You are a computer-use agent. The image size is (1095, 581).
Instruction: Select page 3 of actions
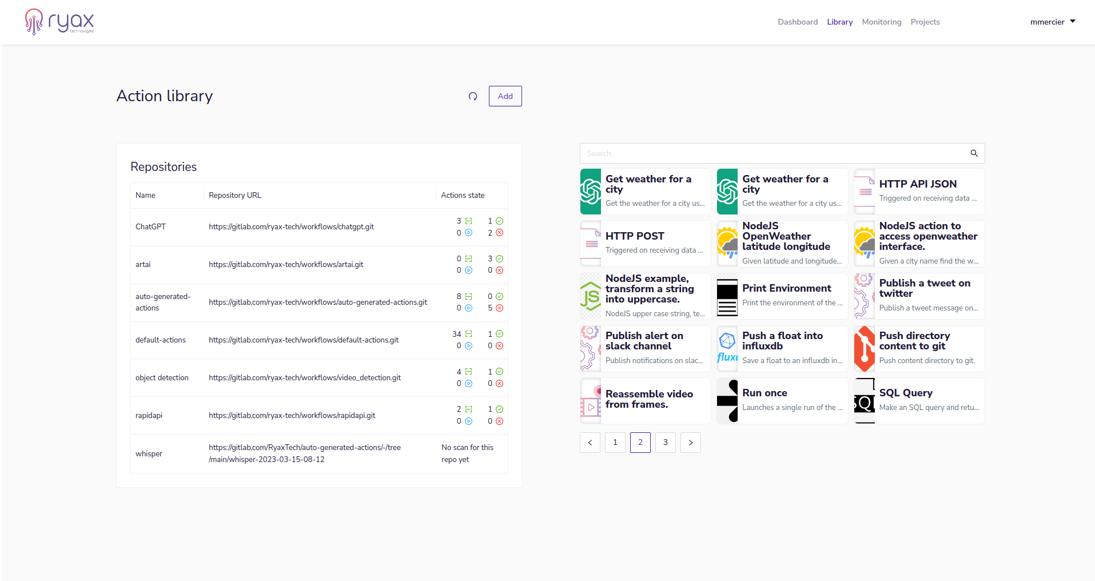[x=666, y=443]
